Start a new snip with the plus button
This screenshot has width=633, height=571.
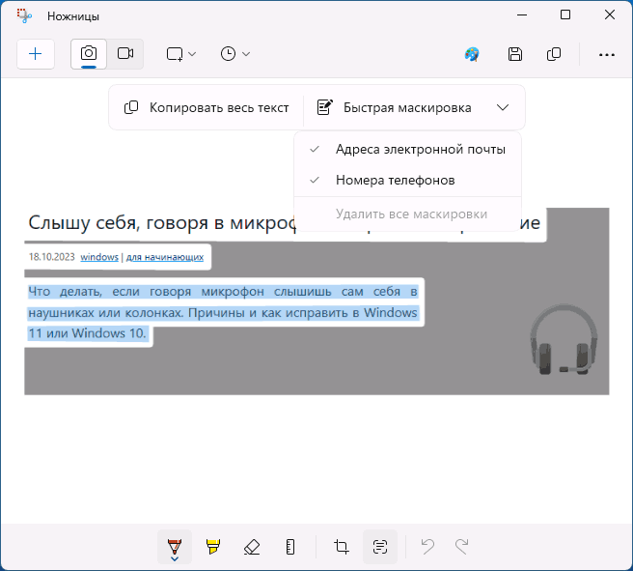click(36, 54)
